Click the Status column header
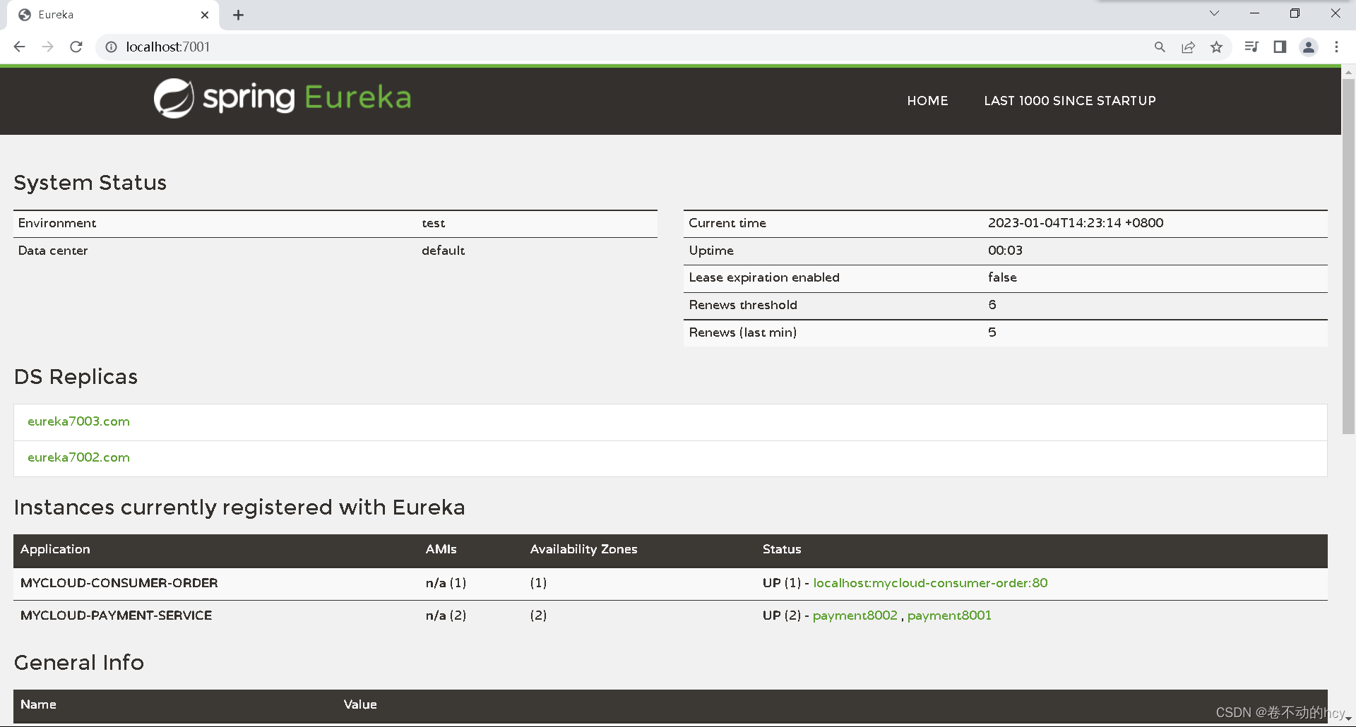The height and width of the screenshot is (727, 1356). [x=782, y=549]
